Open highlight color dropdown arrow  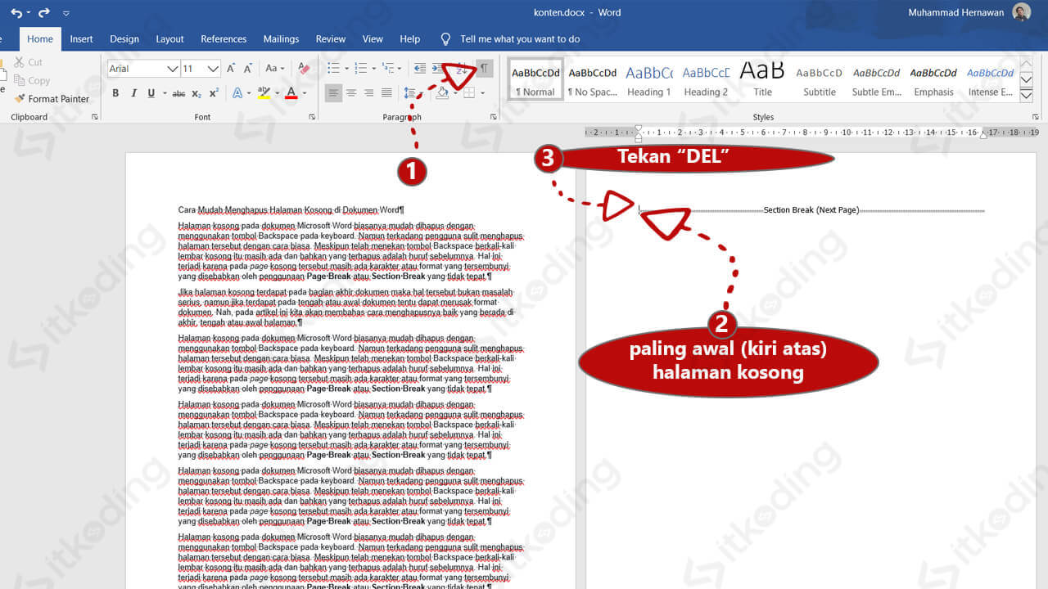[x=277, y=93]
